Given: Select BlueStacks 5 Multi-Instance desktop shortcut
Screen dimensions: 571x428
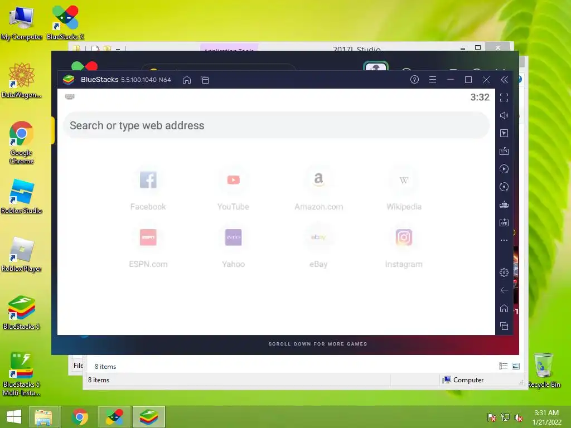Looking at the screenshot, I should tap(22, 374).
